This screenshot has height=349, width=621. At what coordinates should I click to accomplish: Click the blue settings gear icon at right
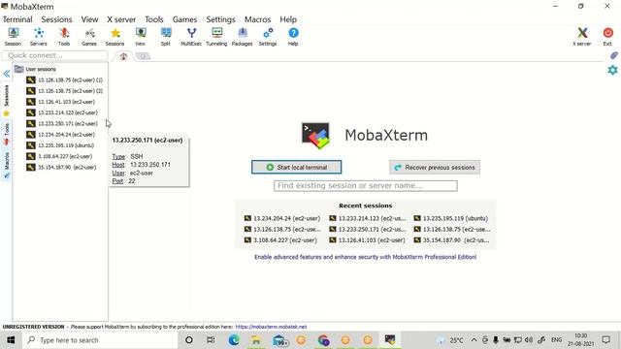tap(612, 70)
